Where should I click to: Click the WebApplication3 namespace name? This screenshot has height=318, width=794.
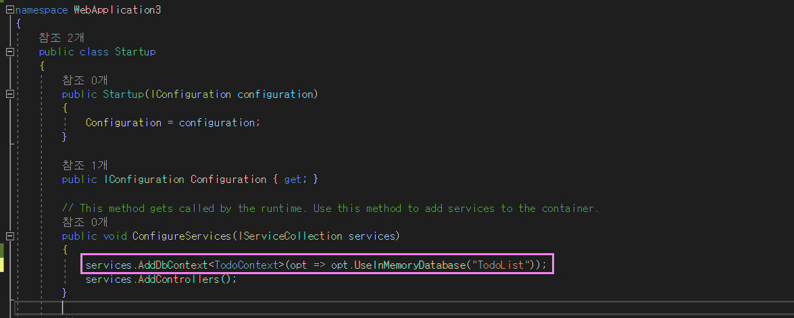tap(118, 9)
